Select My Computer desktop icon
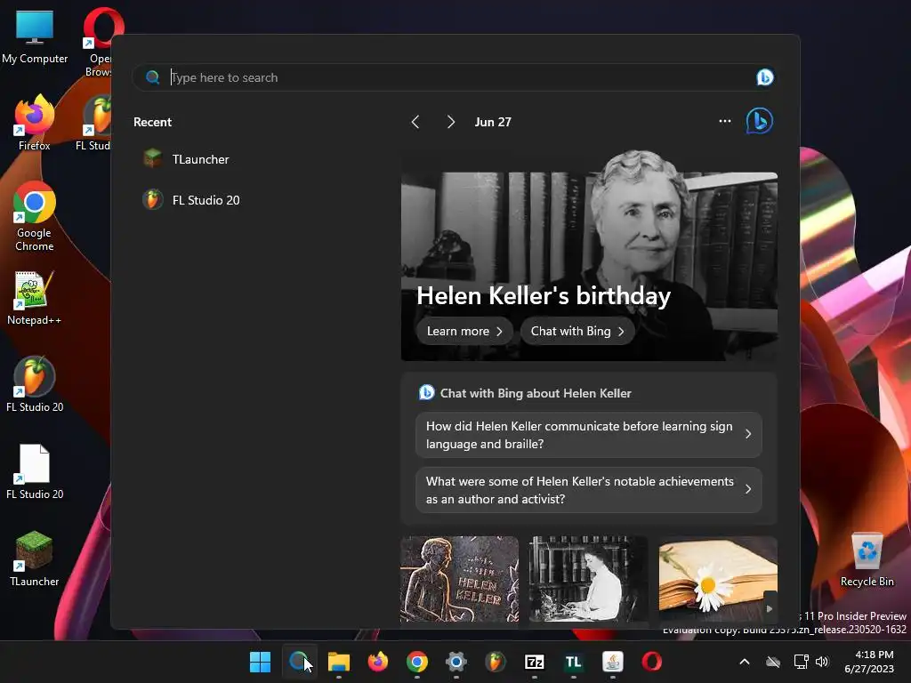 tap(35, 36)
